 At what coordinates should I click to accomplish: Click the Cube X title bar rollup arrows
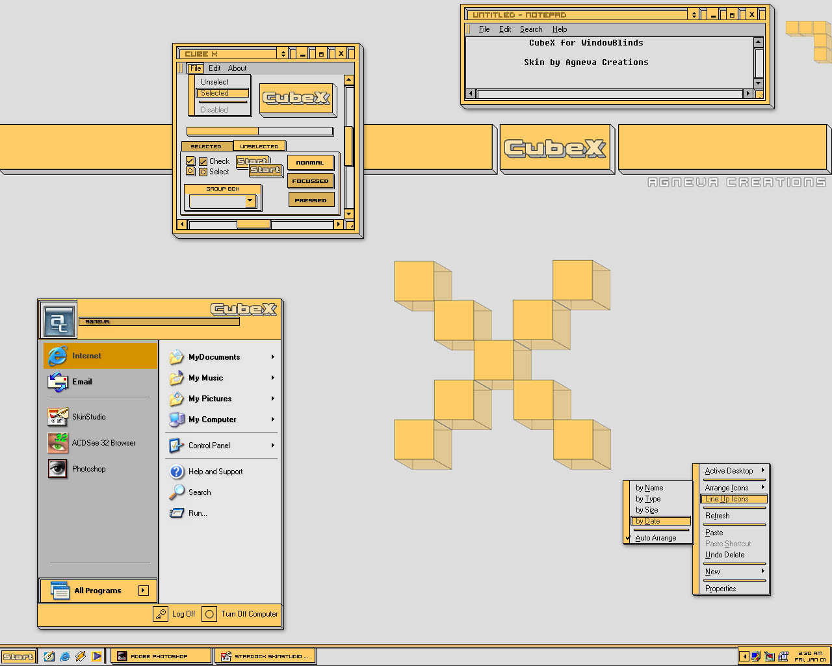tap(283, 54)
